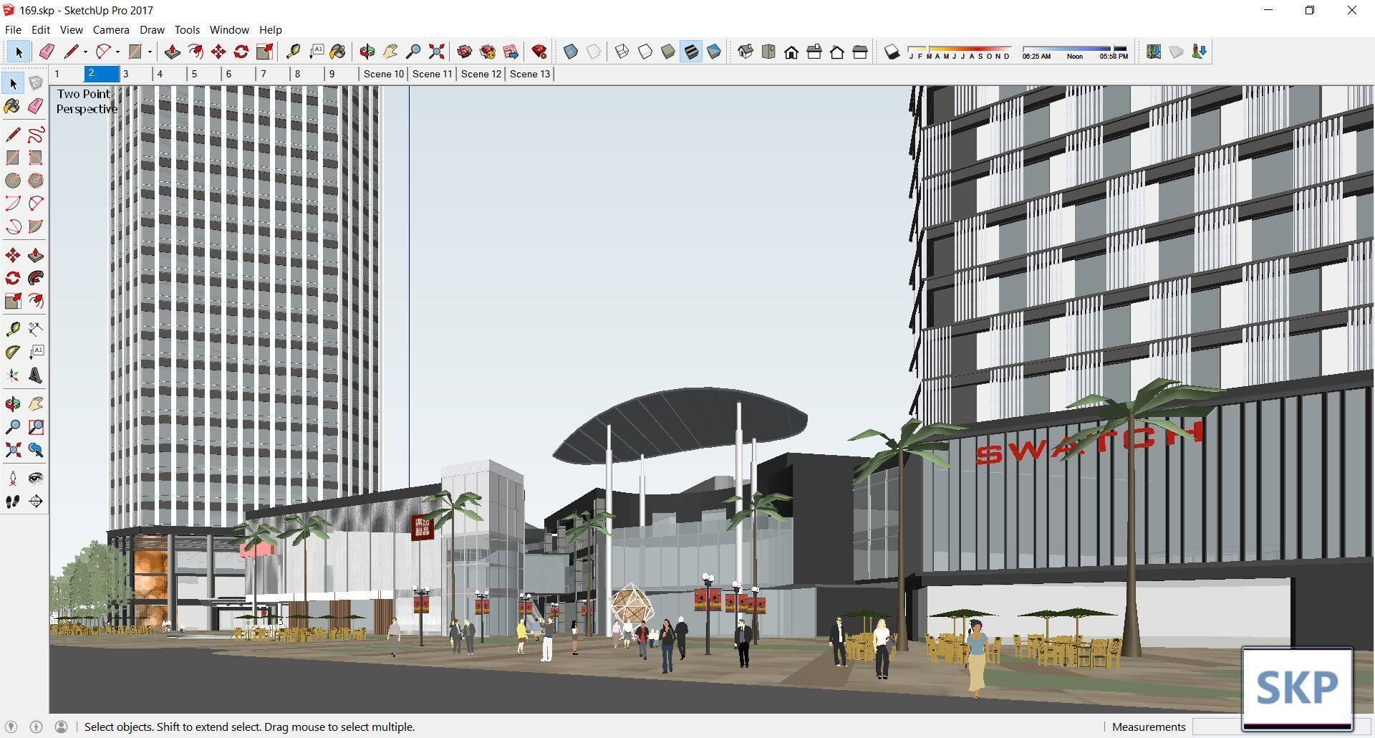Toggle Back Edges style
The width and height of the screenshot is (1375, 738).
594,52
